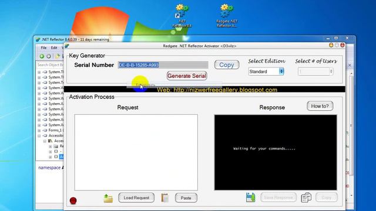The width and height of the screenshot is (376, 211).
Task: Maximize the .NET Reflector window
Action: pos(336,38)
